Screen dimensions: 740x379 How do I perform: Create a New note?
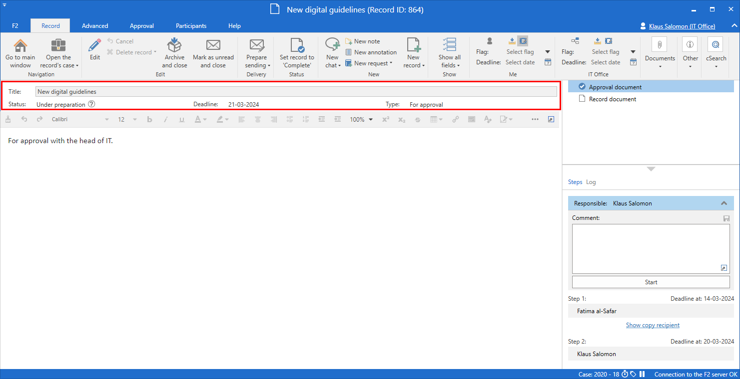pos(367,41)
